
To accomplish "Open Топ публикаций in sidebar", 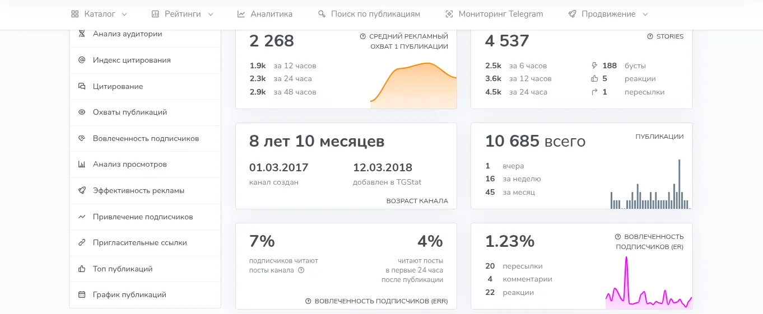I will click(x=145, y=269).
